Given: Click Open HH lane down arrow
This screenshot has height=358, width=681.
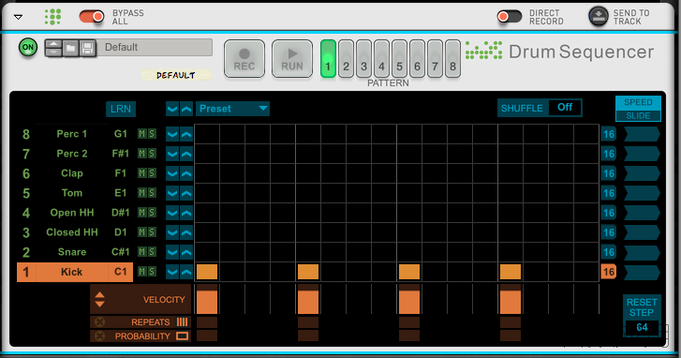Looking at the screenshot, I should pyautogui.click(x=172, y=213).
